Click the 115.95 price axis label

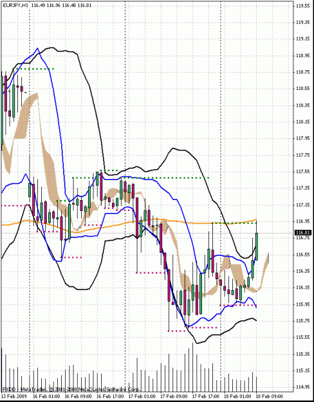(302, 304)
